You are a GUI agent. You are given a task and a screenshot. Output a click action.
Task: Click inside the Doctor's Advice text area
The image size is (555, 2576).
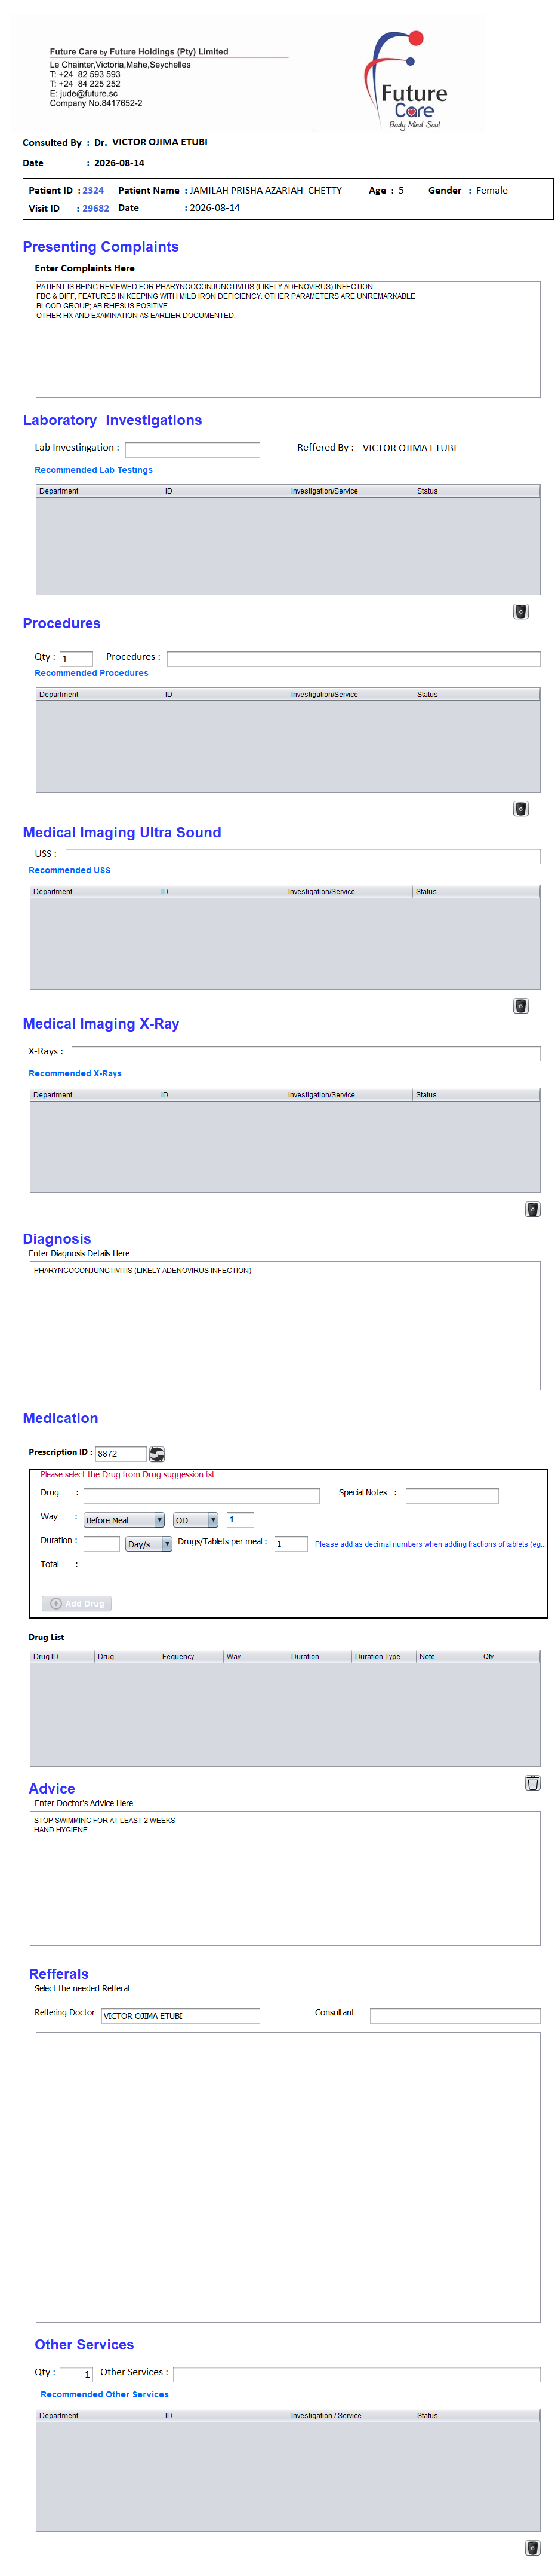pyautogui.click(x=285, y=1877)
